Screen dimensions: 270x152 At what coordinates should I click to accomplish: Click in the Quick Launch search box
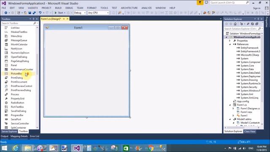click(x=229, y=3)
